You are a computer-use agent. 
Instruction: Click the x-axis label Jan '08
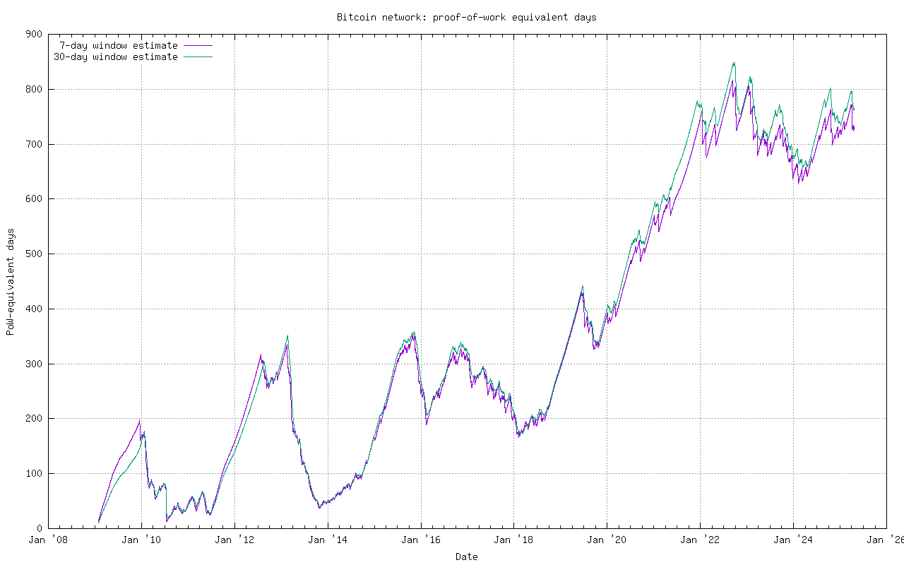[x=48, y=540]
